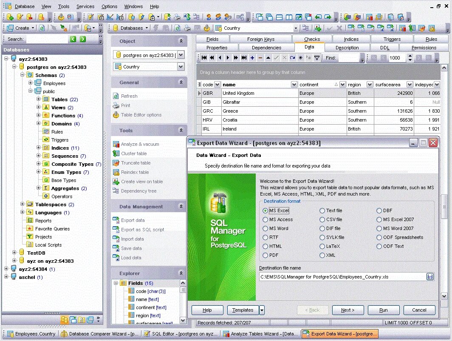
Task: Select MS Excel export format
Action: [x=265, y=210]
